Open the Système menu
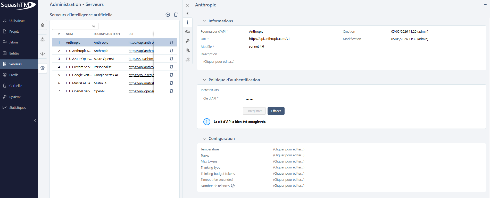Viewport: 490px width, 198px height. click(x=19, y=97)
